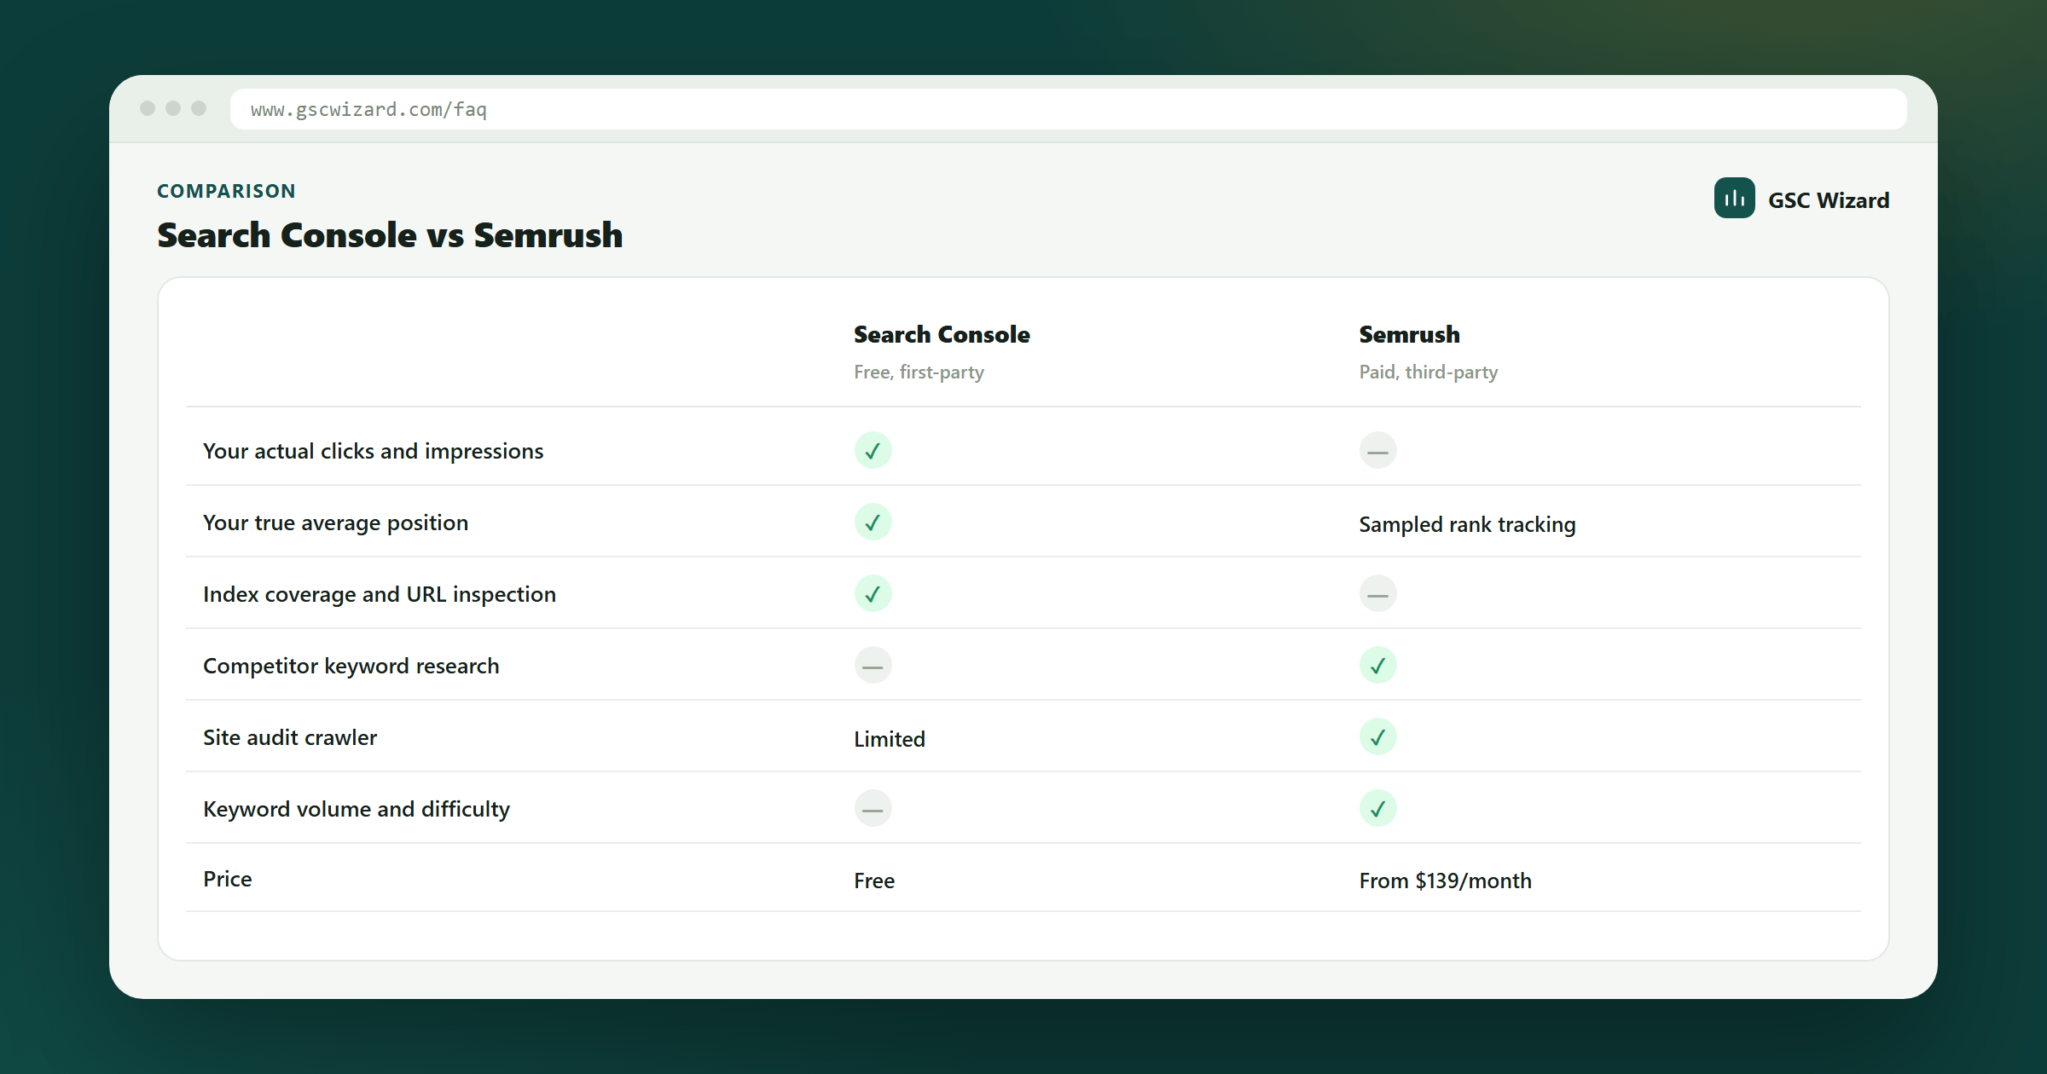The image size is (2047, 1074).
Task: Click the Search Console checkmark for true average position
Action: point(873,522)
